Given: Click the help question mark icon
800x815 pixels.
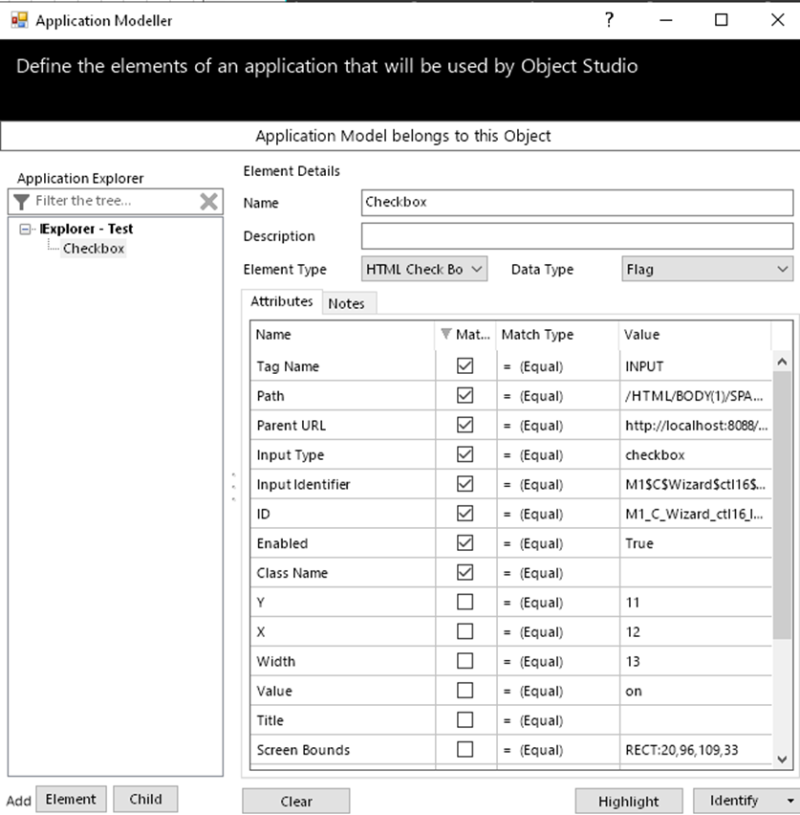Looking at the screenshot, I should 610,20.
